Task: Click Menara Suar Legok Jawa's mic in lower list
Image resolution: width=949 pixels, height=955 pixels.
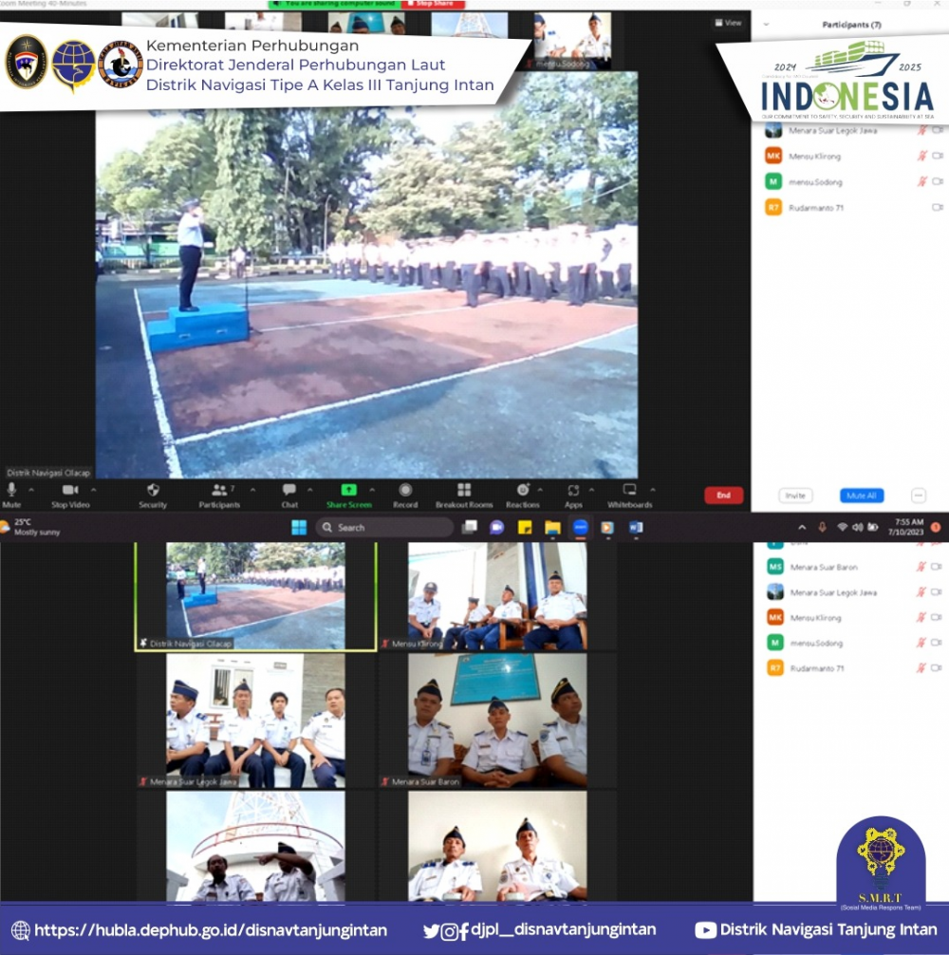Action: 921,592
